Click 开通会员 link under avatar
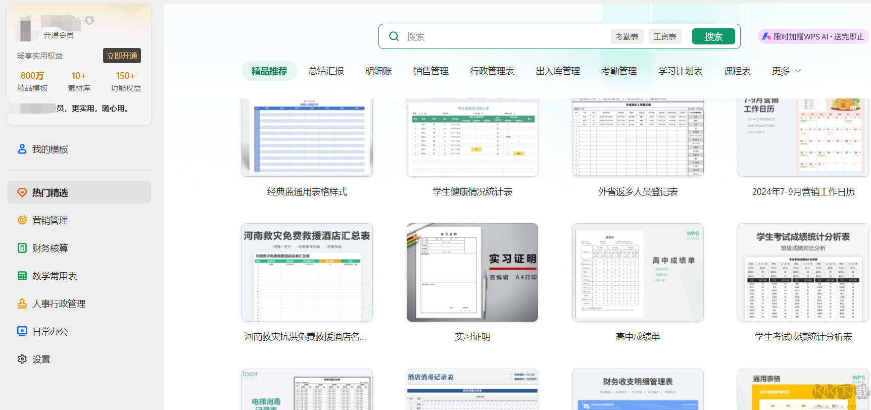Image resolution: width=871 pixels, height=410 pixels. pyautogui.click(x=59, y=35)
